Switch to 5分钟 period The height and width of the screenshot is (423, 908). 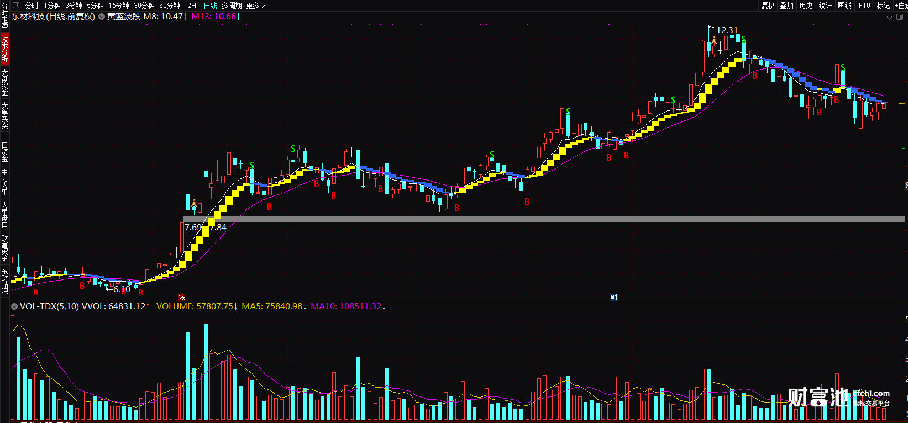(x=95, y=6)
